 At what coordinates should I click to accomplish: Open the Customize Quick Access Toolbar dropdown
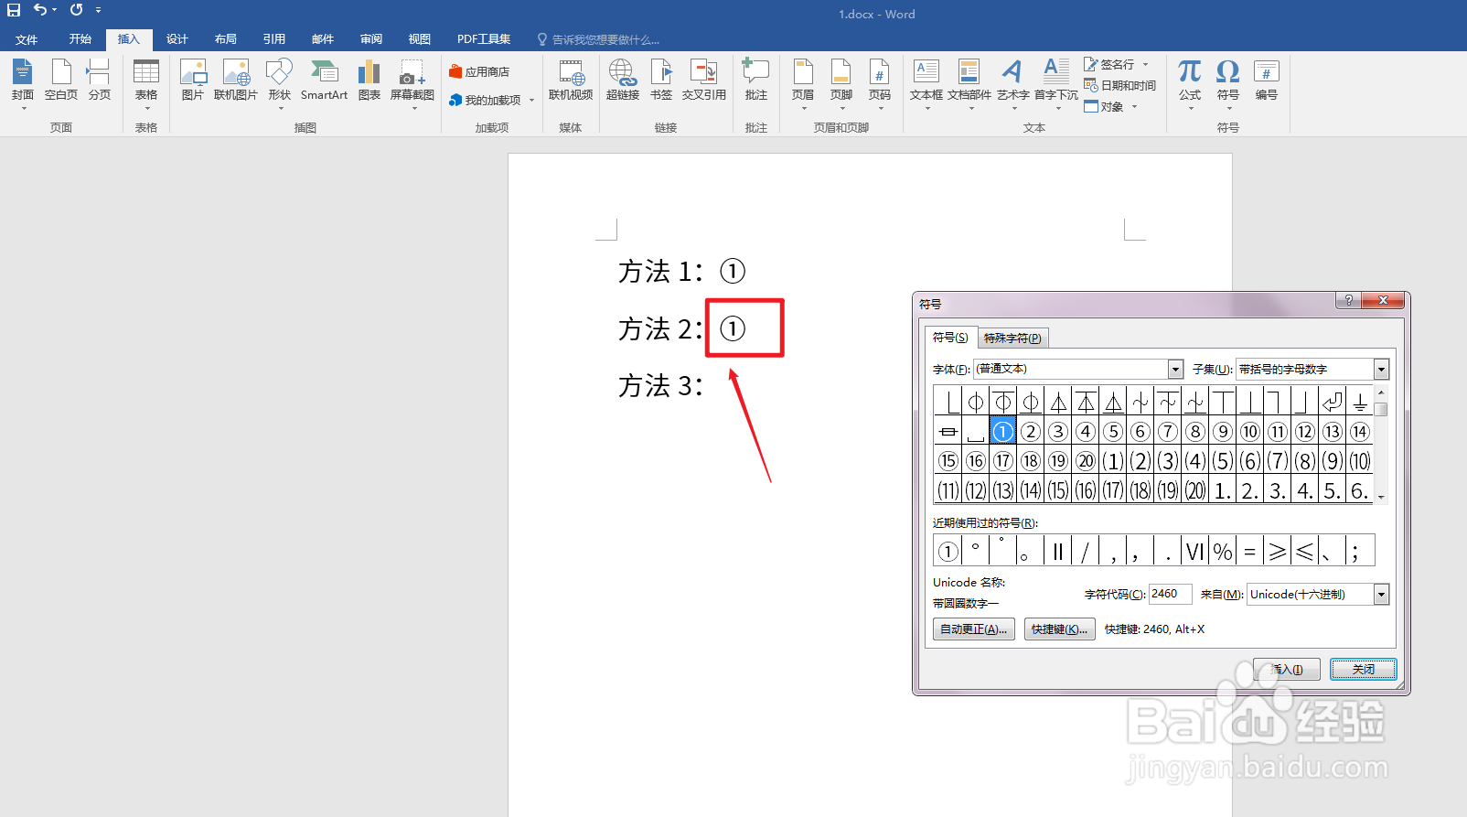[x=98, y=10]
